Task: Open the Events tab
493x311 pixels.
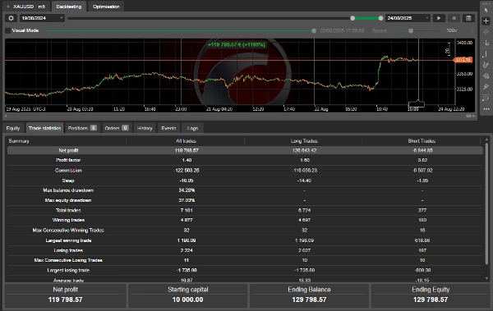Action: coord(168,128)
